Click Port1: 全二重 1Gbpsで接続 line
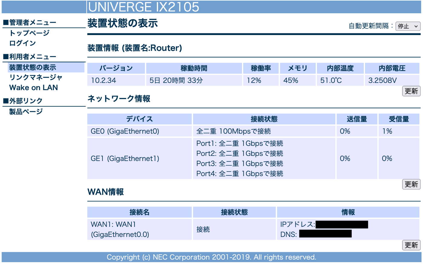Screen dimensions: 423x264 tap(240, 143)
